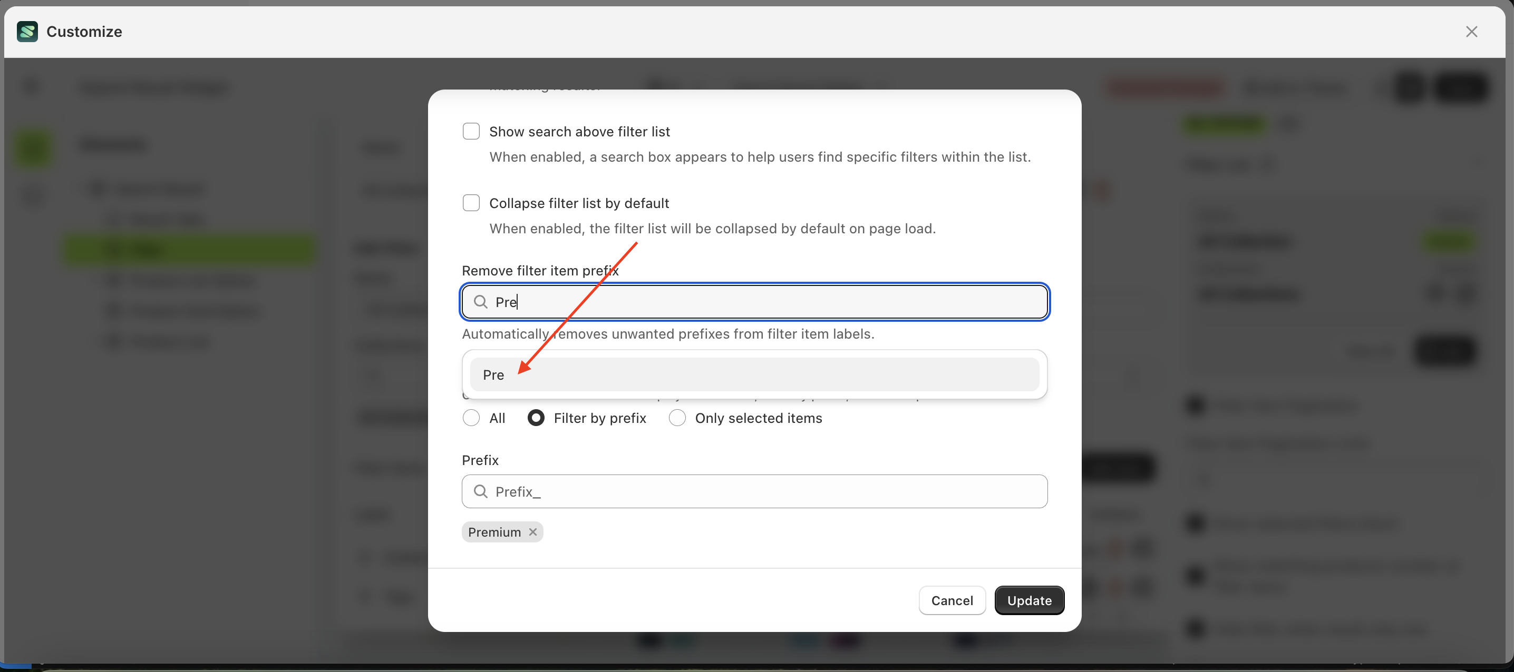Click the Premium tag label
The height and width of the screenshot is (672, 1514).
pyautogui.click(x=494, y=531)
